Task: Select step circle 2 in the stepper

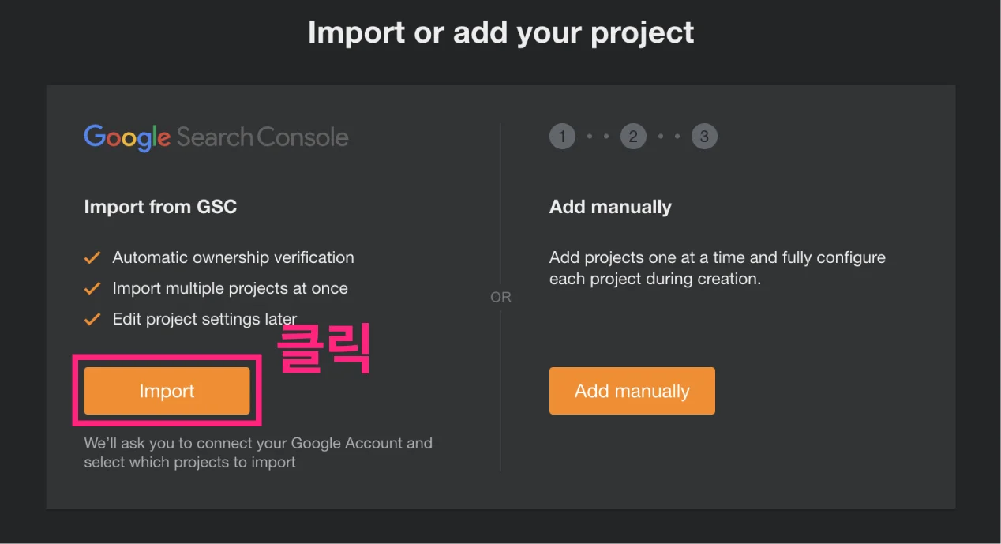Action: [x=633, y=136]
